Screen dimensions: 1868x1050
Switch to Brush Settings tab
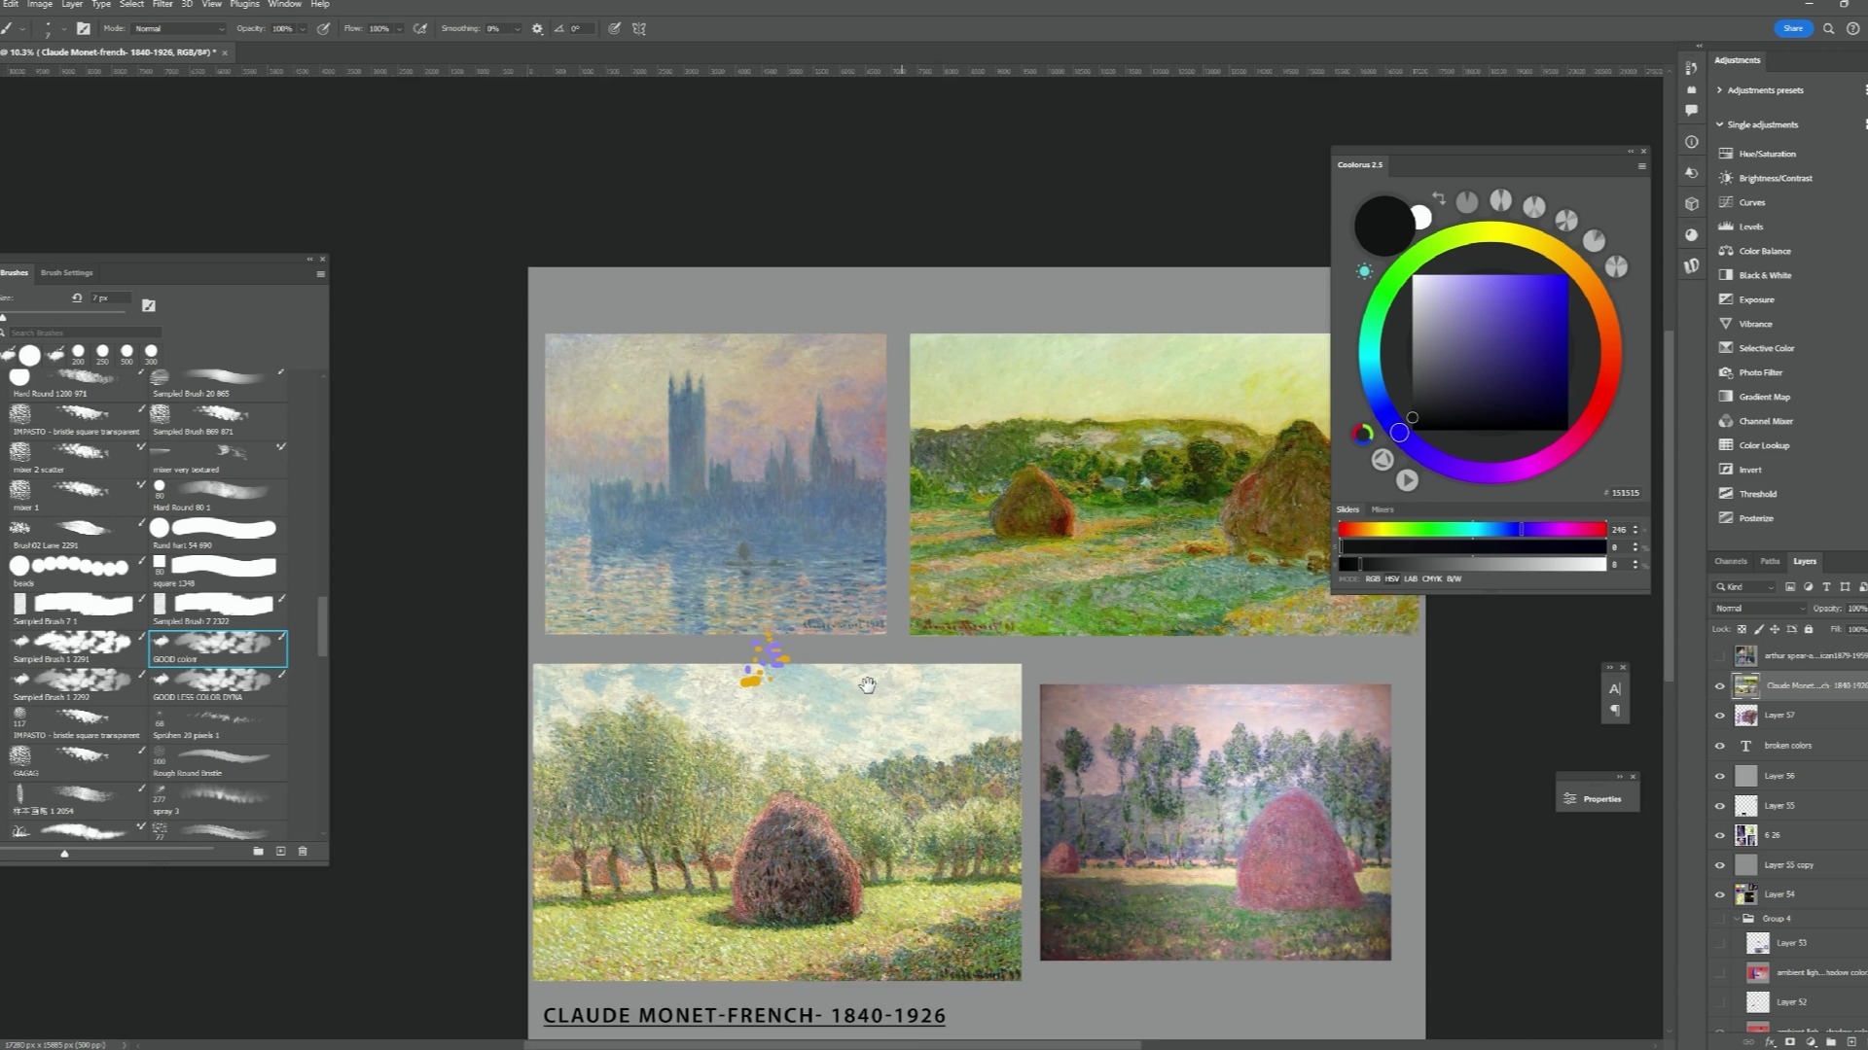(x=66, y=273)
